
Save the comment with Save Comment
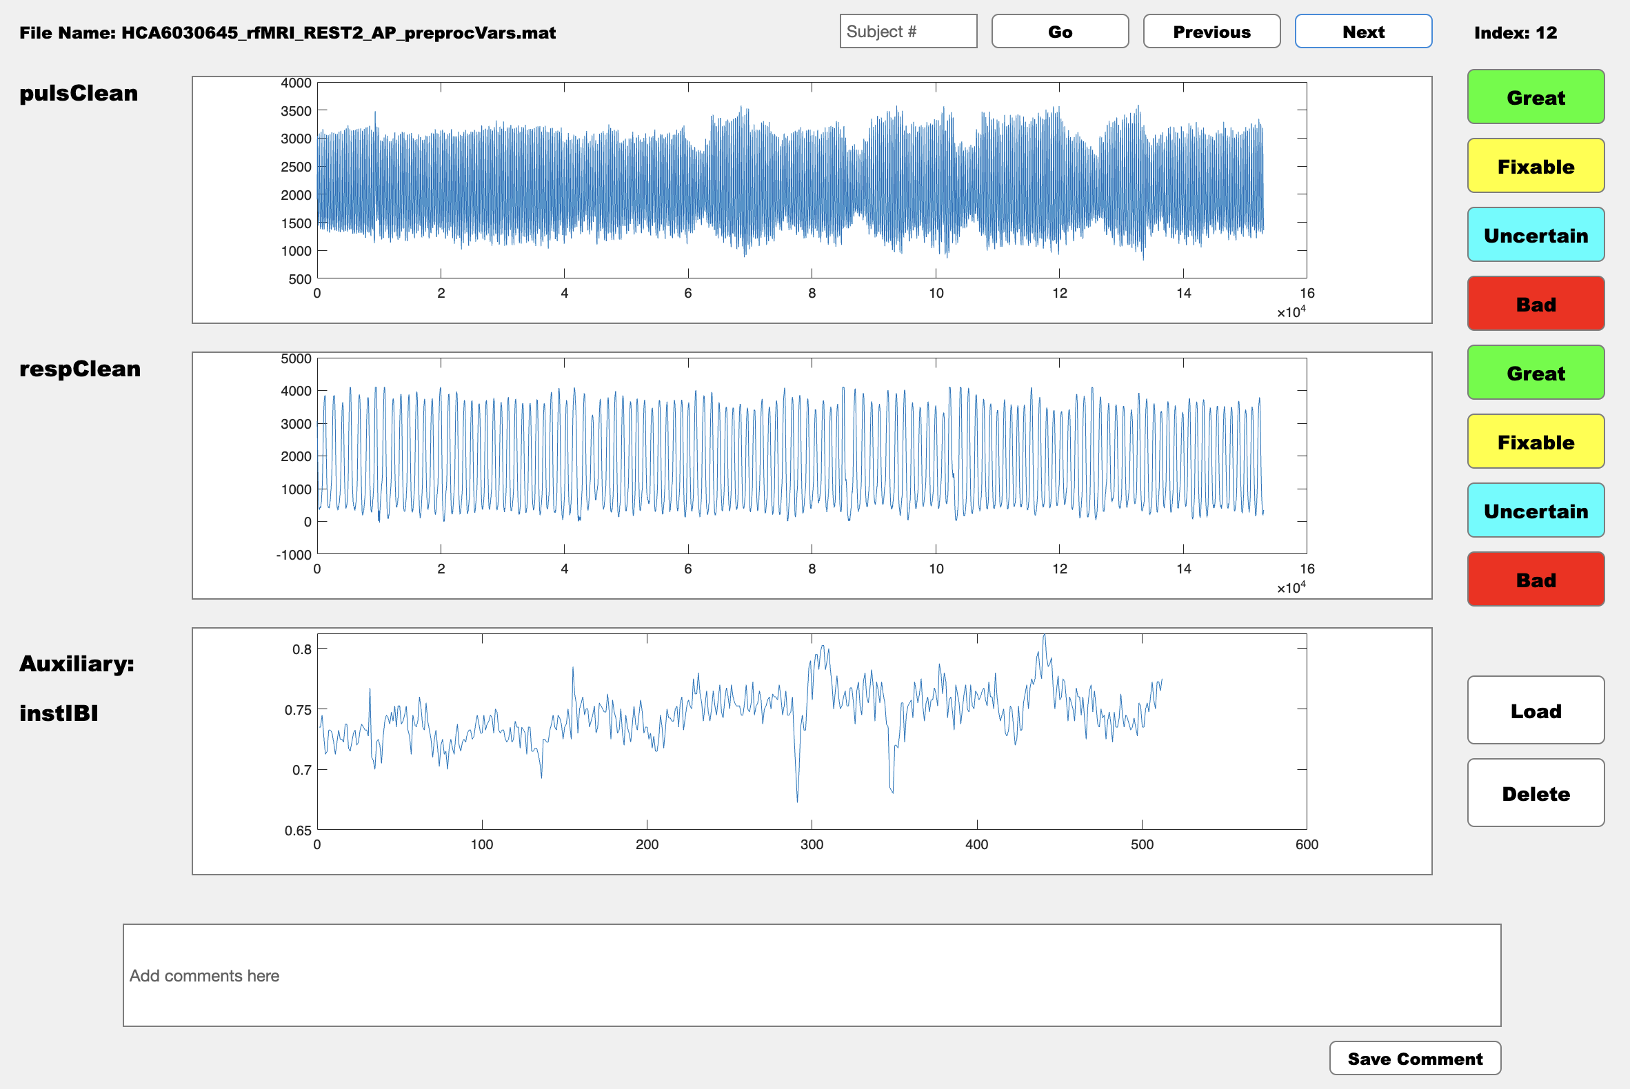pyautogui.click(x=1415, y=1059)
